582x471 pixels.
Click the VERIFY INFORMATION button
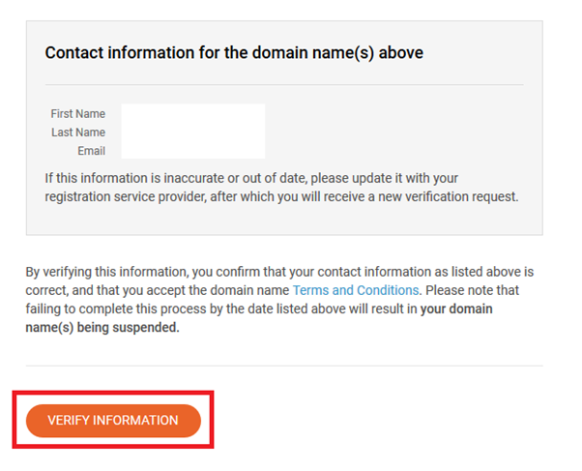click(113, 421)
